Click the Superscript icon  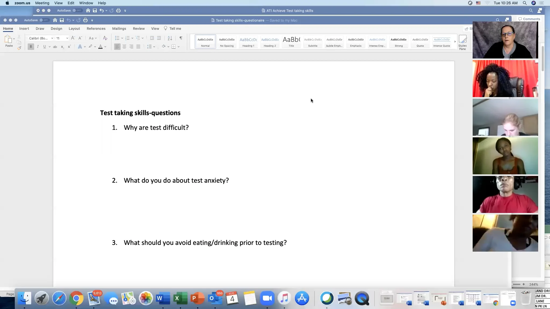69,47
